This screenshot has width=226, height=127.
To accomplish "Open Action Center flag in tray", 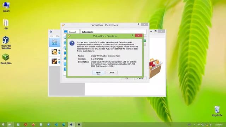I will [198, 125].
